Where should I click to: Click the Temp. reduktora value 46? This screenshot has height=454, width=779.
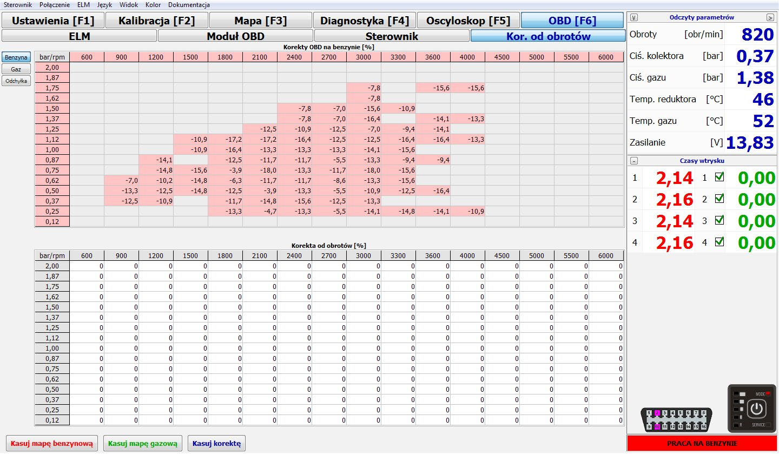coord(763,100)
